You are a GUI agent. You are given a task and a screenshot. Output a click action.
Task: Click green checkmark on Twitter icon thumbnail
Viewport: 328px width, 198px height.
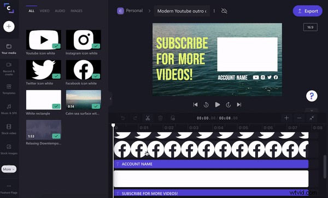pos(56,76)
